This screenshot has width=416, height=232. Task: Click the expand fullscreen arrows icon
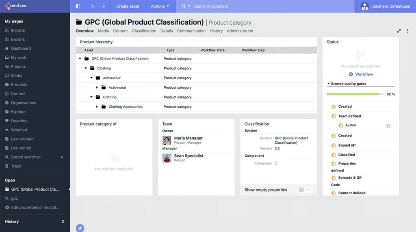click(x=399, y=31)
